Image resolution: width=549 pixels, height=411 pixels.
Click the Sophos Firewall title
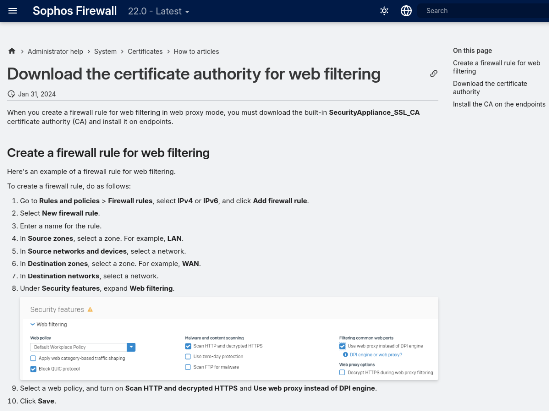[x=74, y=11]
